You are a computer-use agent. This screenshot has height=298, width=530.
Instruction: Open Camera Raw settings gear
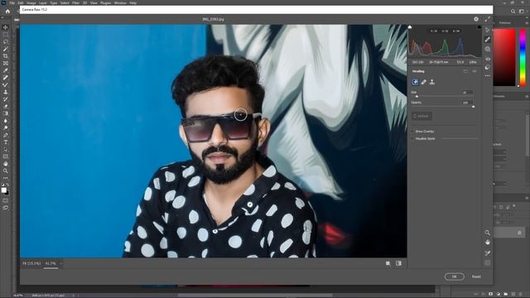point(476,19)
